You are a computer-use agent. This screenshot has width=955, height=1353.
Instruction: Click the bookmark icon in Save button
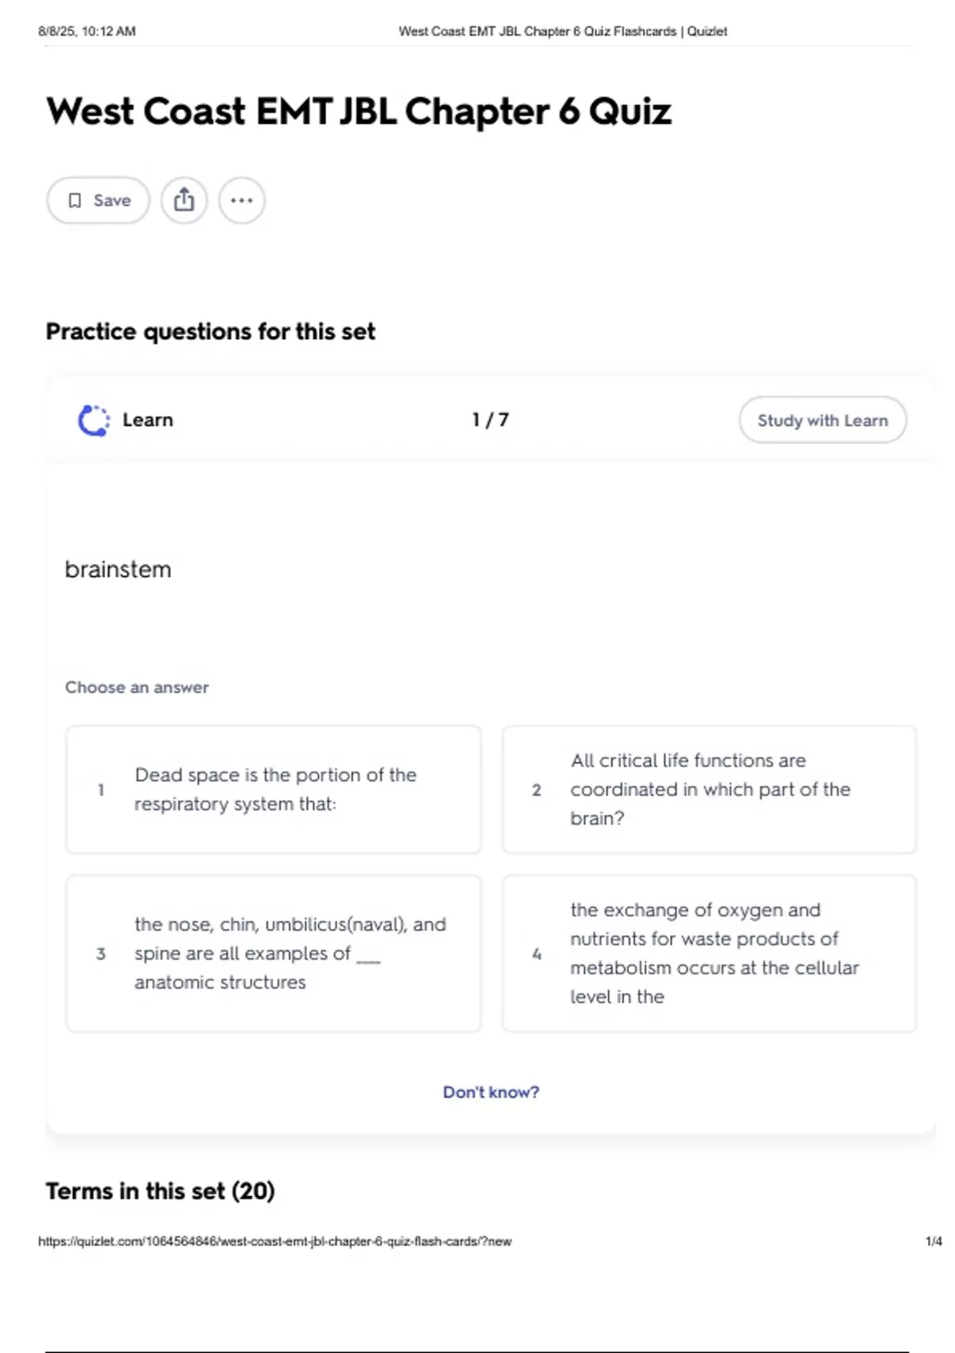click(x=75, y=201)
